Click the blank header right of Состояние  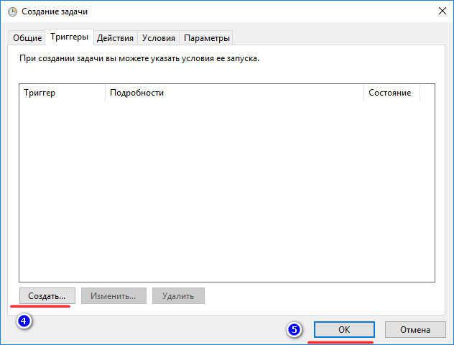(427, 93)
